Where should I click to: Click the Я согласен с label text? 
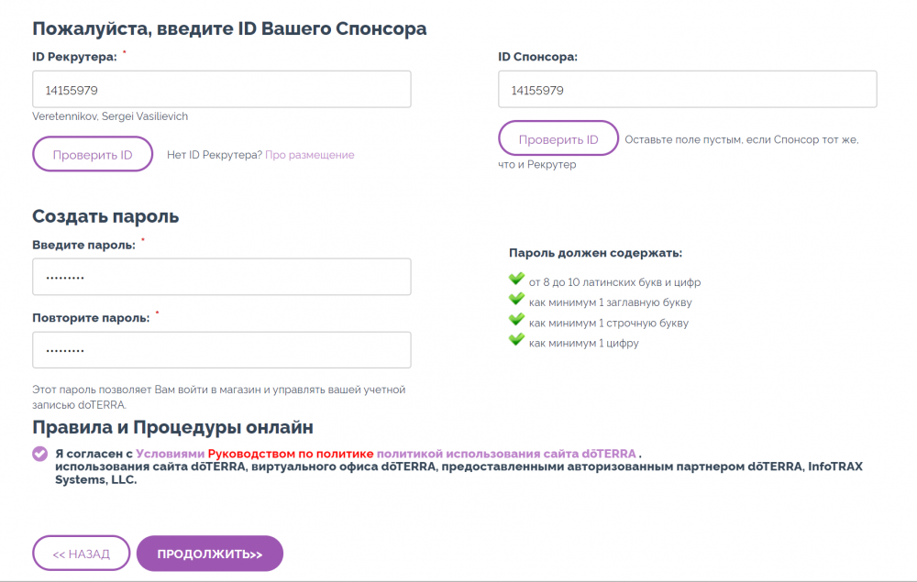pyautogui.click(x=94, y=454)
